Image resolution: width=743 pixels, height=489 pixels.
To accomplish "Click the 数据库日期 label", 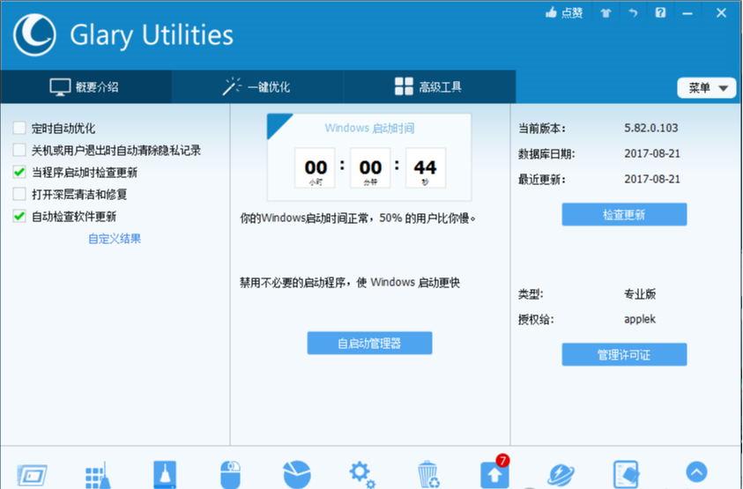I will [x=546, y=154].
